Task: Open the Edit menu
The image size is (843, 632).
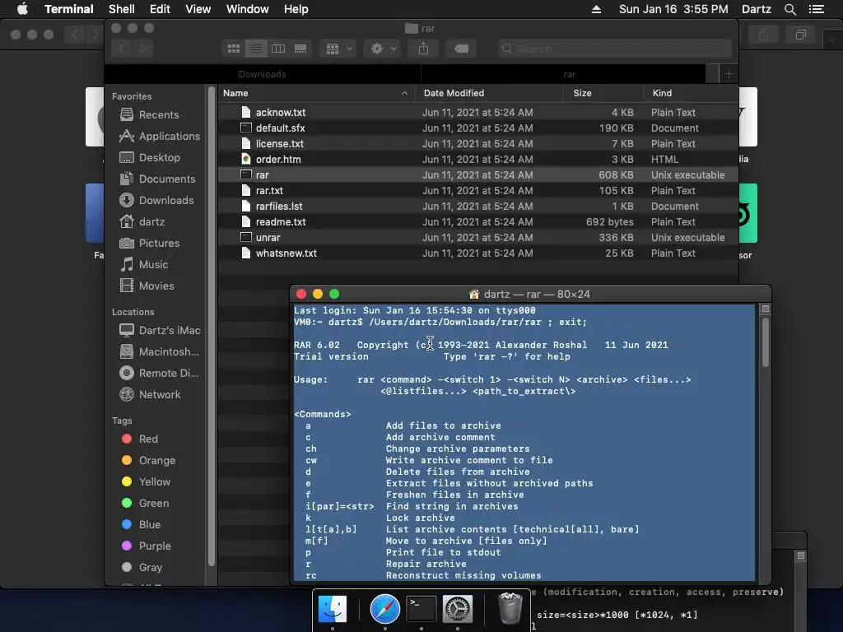Action: pyautogui.click(x=160, y=9)
